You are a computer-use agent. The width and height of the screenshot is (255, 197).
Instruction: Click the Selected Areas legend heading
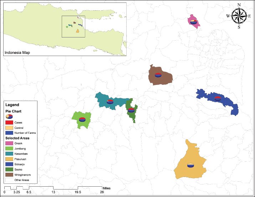(17, 138)
